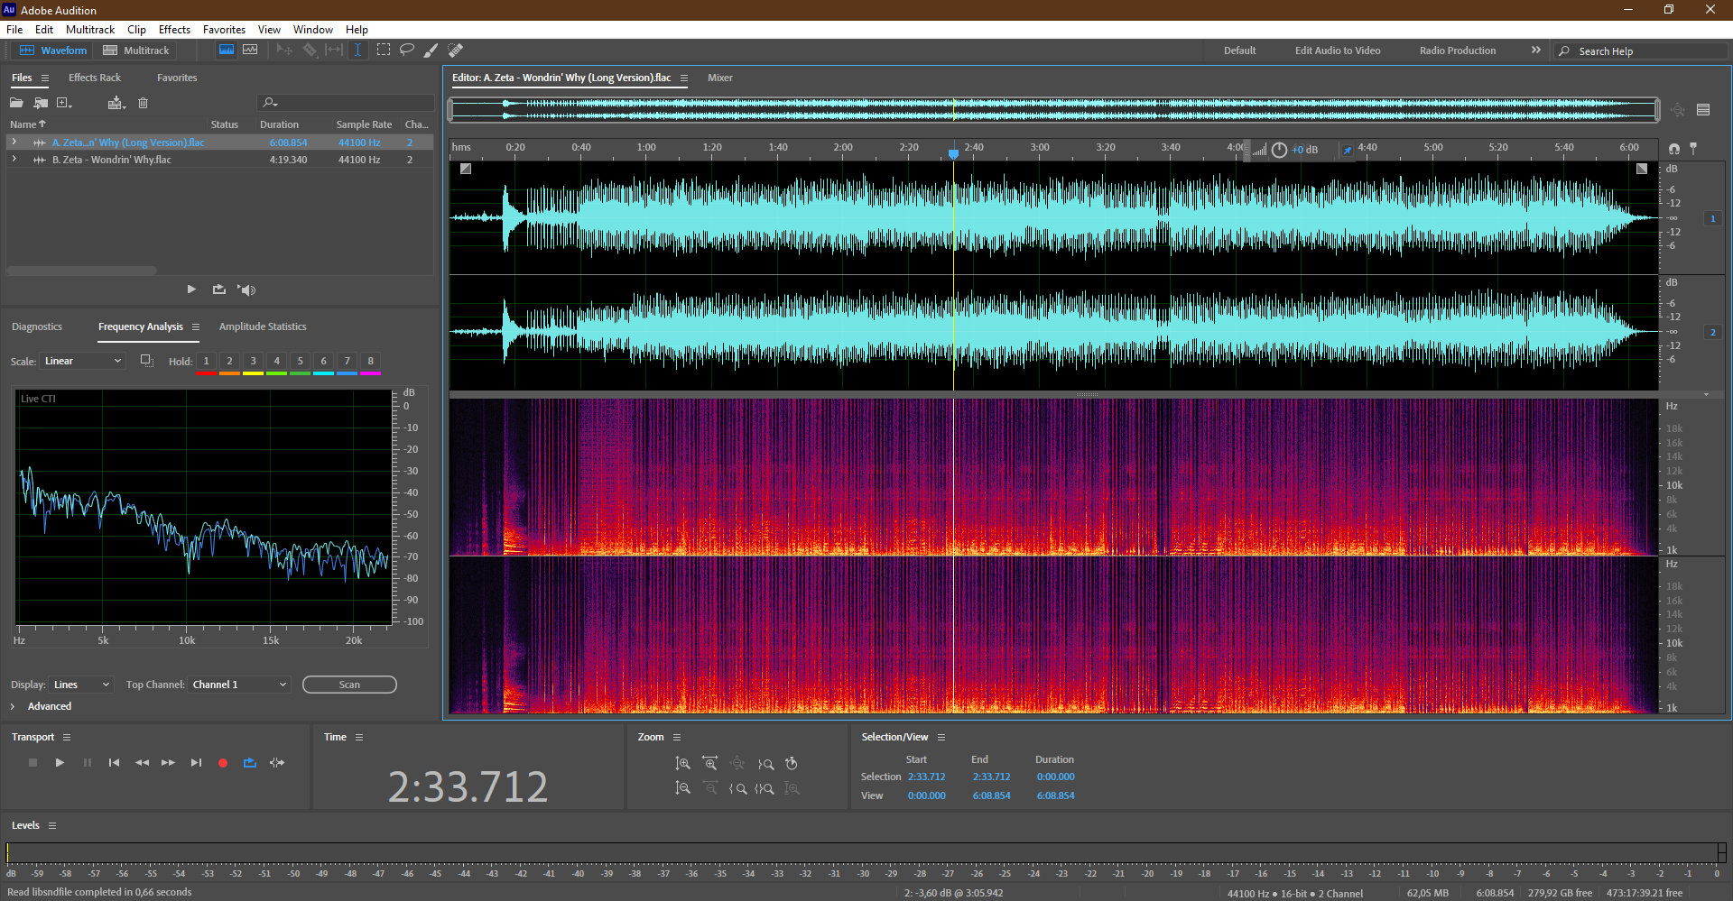The height and width of the screenshot is (901, 1733).
Task: Click the Files panel horizontal scrollbar
Action: pyautogui.click(x=81, y=271)
